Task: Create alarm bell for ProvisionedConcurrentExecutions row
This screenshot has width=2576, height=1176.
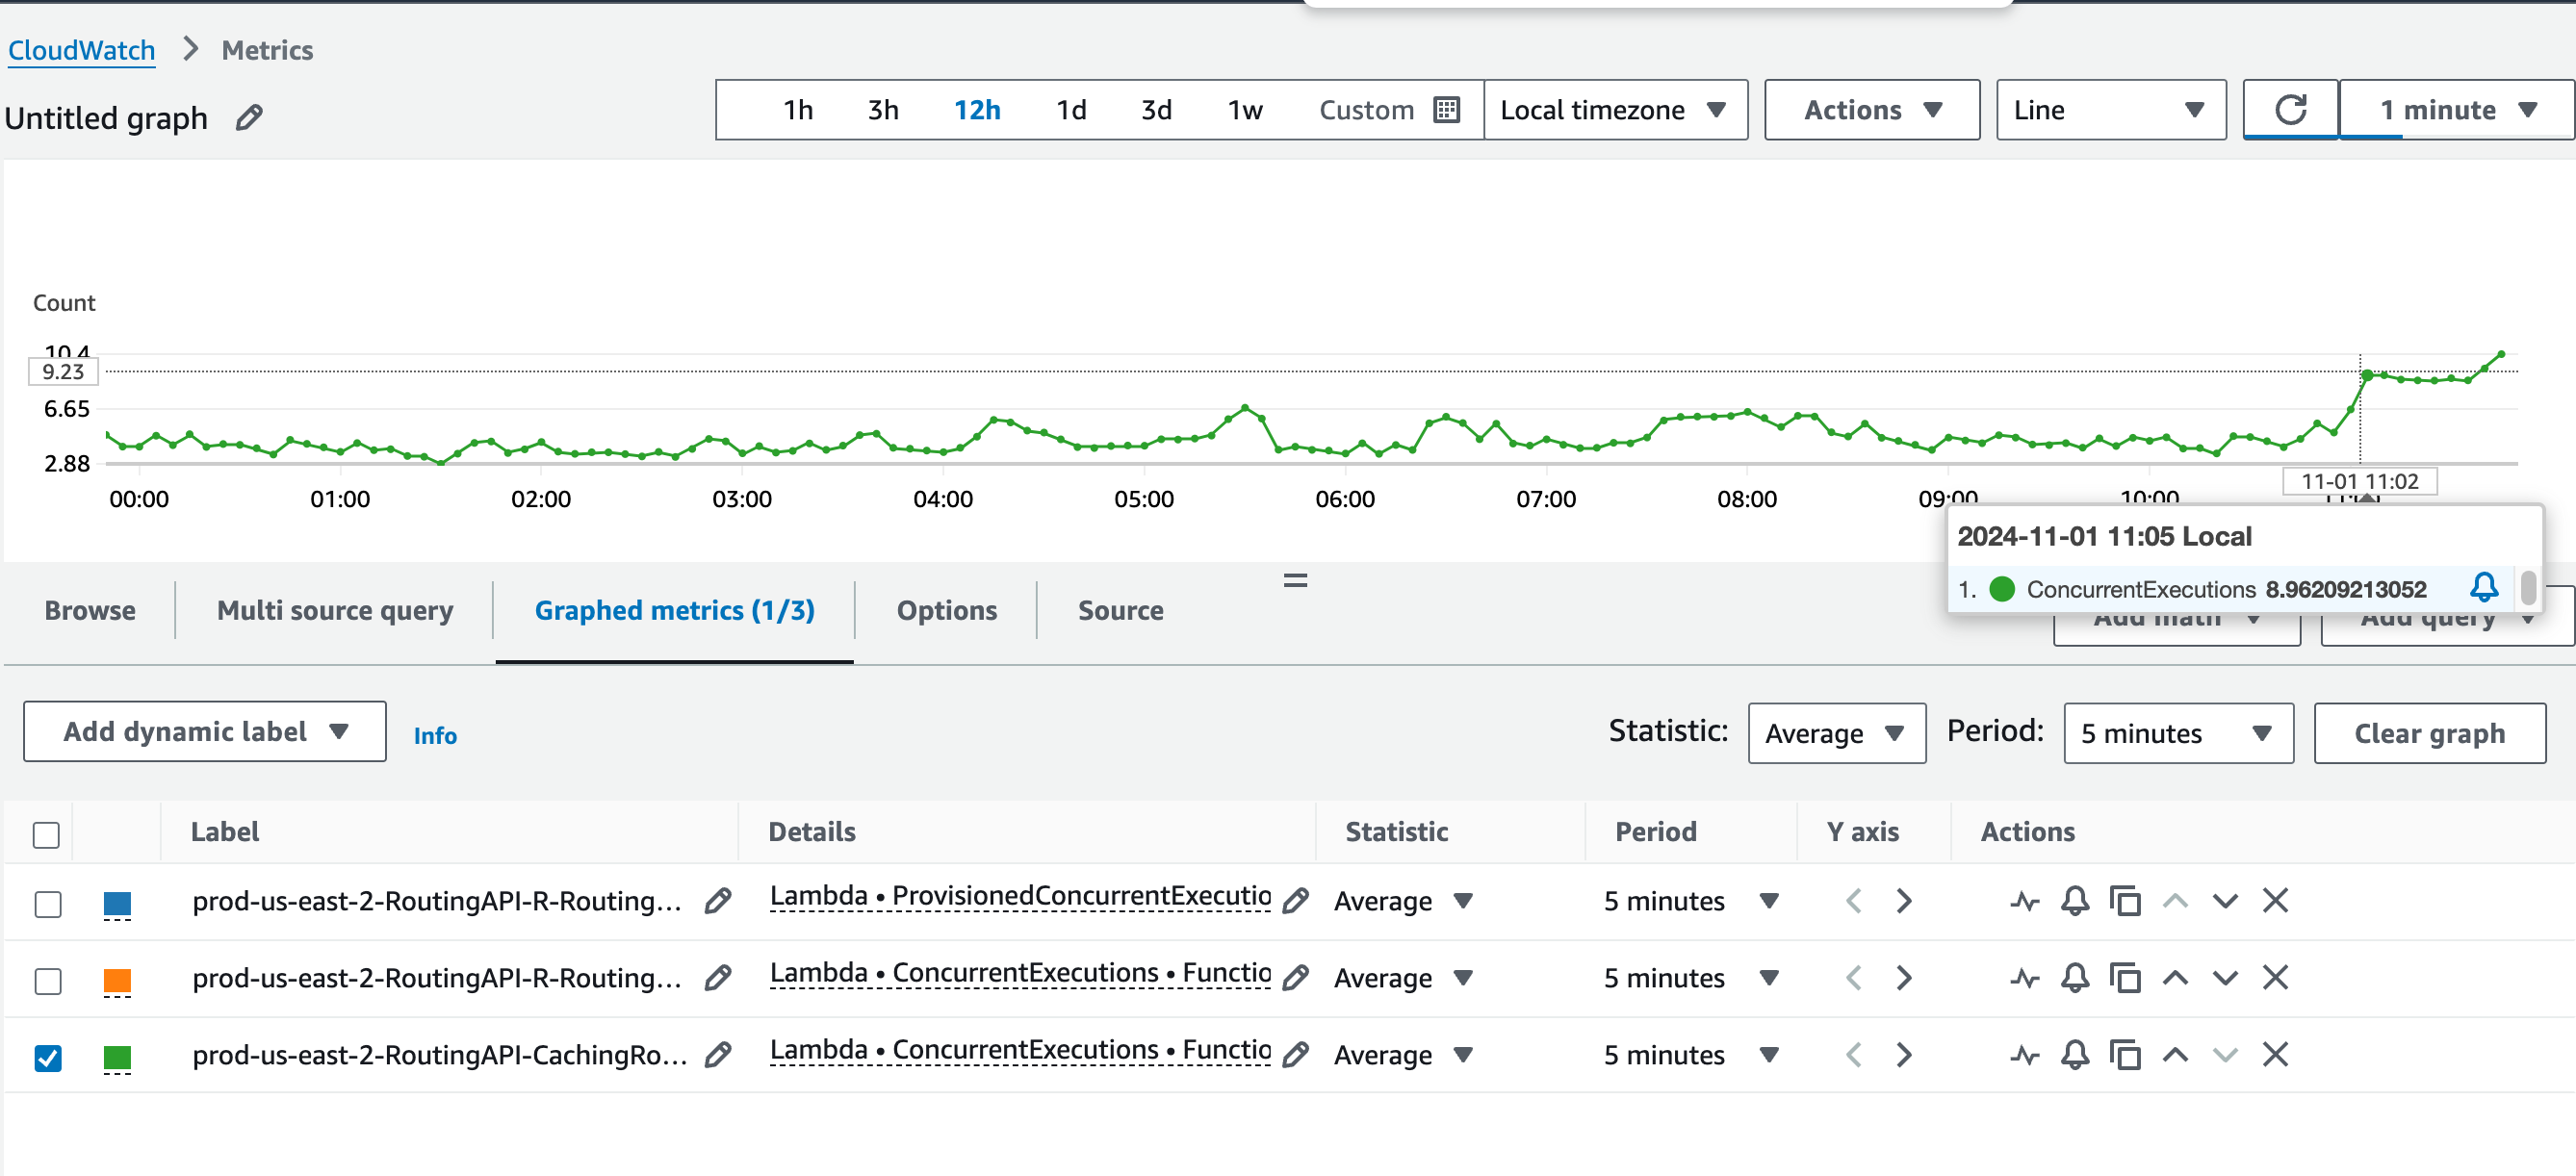Action: (x=2075, y=901)
